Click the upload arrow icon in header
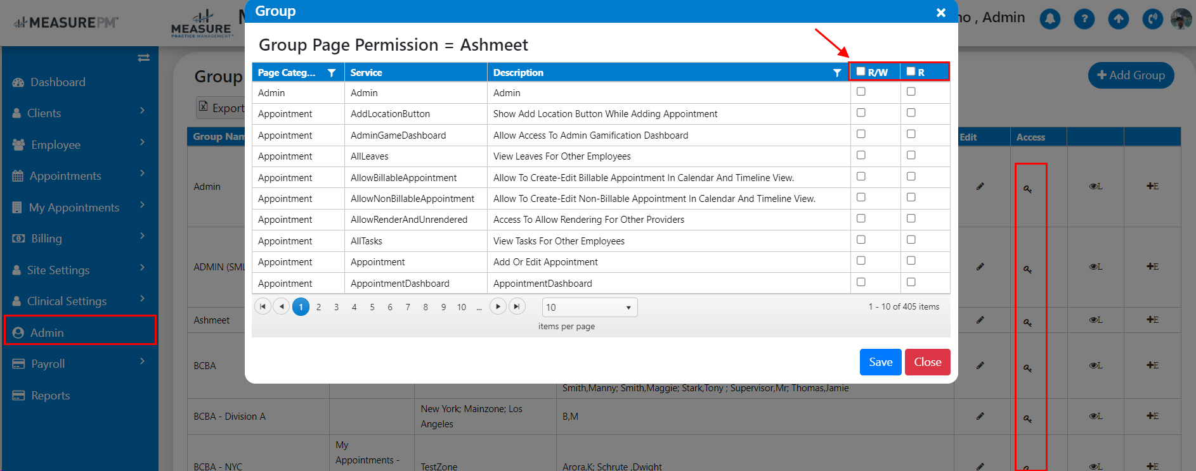 1118,19
